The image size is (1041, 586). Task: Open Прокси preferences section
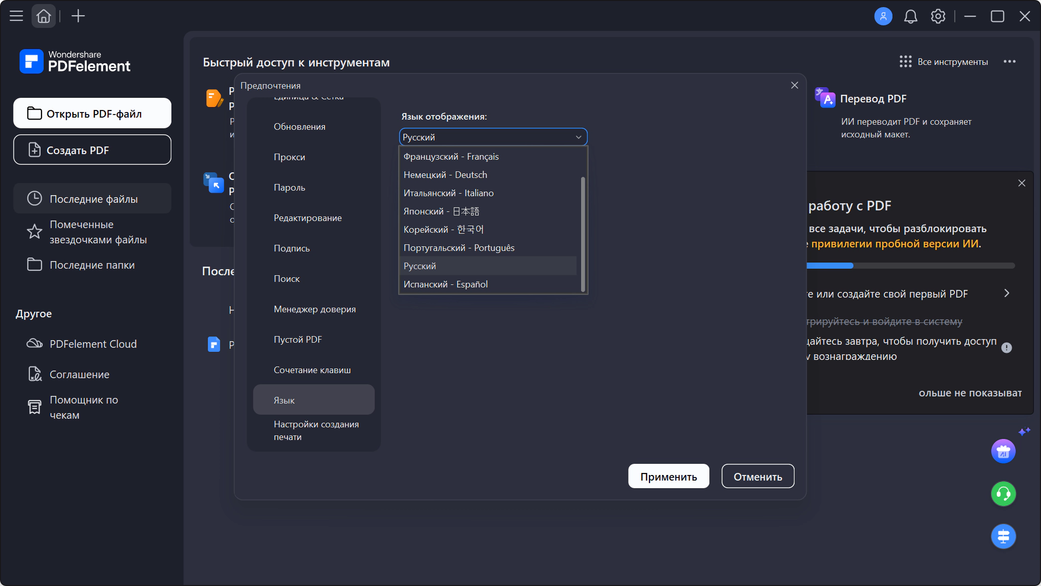point(313,157)
